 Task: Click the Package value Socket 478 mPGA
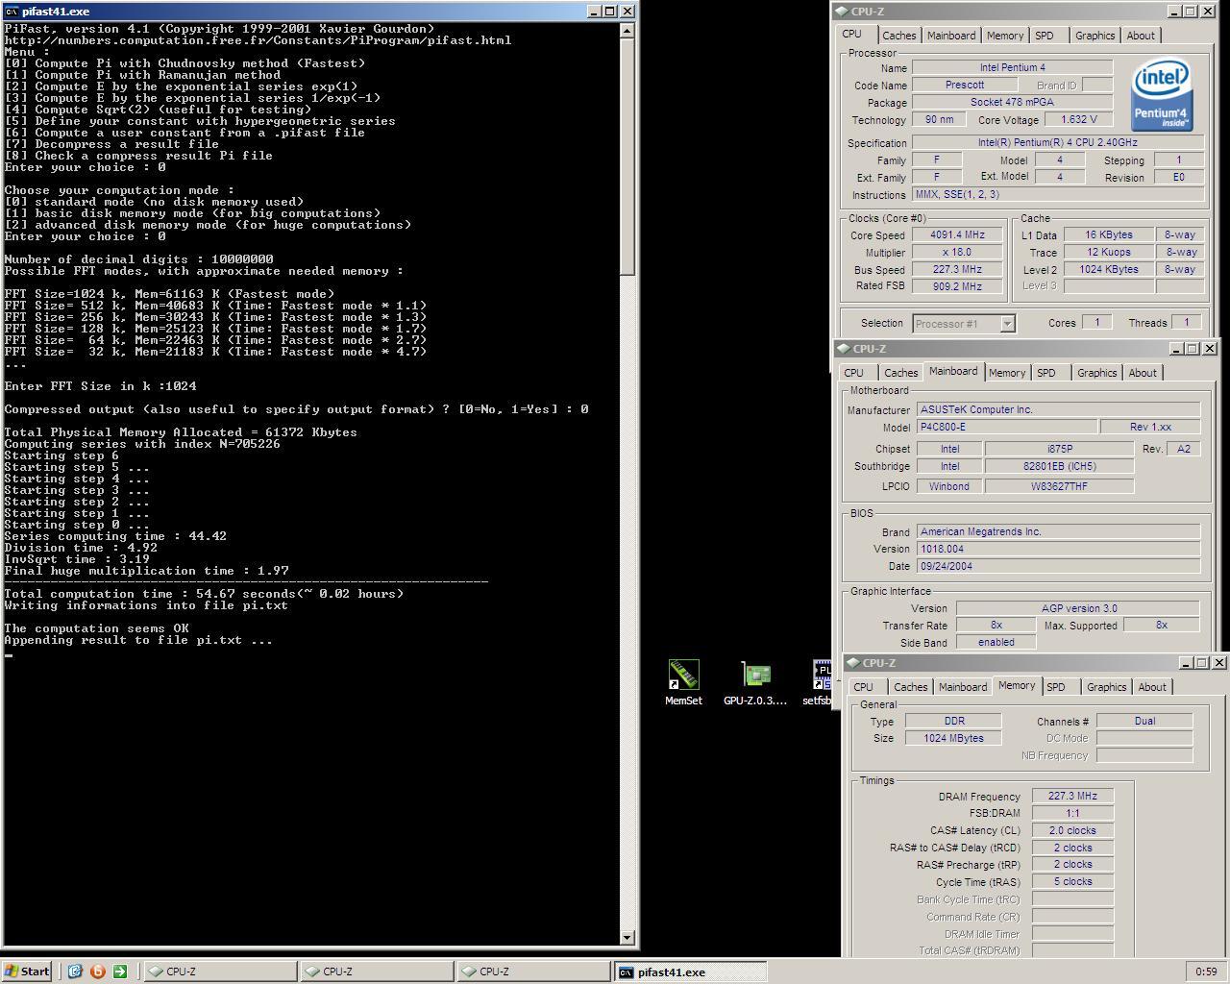(x=1012, y=103)
